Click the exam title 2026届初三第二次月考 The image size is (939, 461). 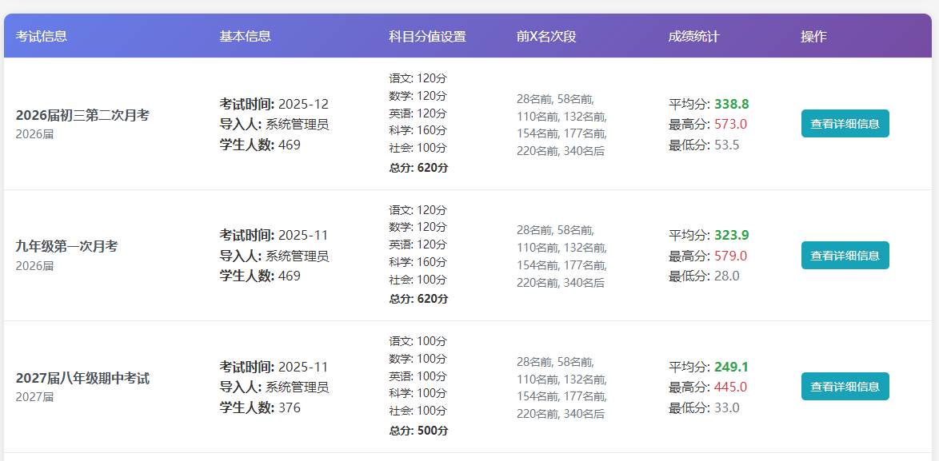[x=82, y=113]
